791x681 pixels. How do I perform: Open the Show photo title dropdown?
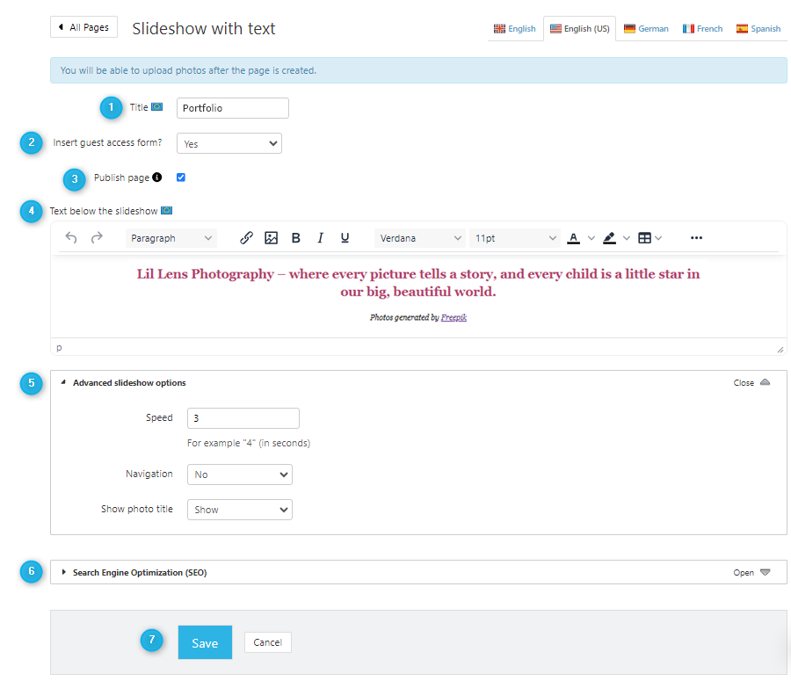240,510
